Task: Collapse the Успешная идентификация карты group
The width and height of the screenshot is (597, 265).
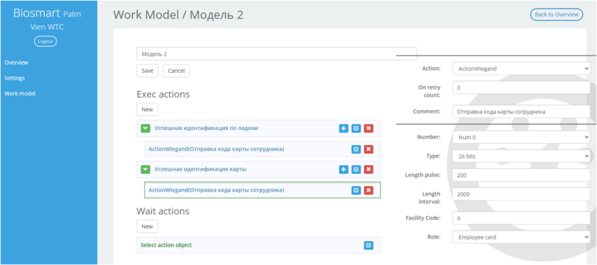Action: [145, 169]
